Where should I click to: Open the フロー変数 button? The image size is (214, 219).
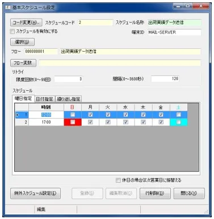point(23,63)
